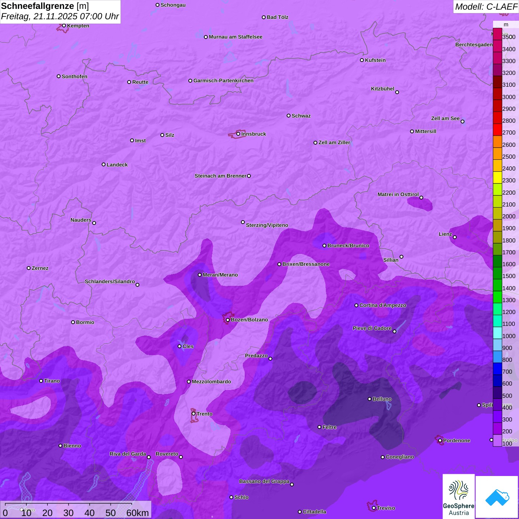Click the 'Modell: C-LAEF' label
The image size is (519, 519).
click(x=486, y=7)
